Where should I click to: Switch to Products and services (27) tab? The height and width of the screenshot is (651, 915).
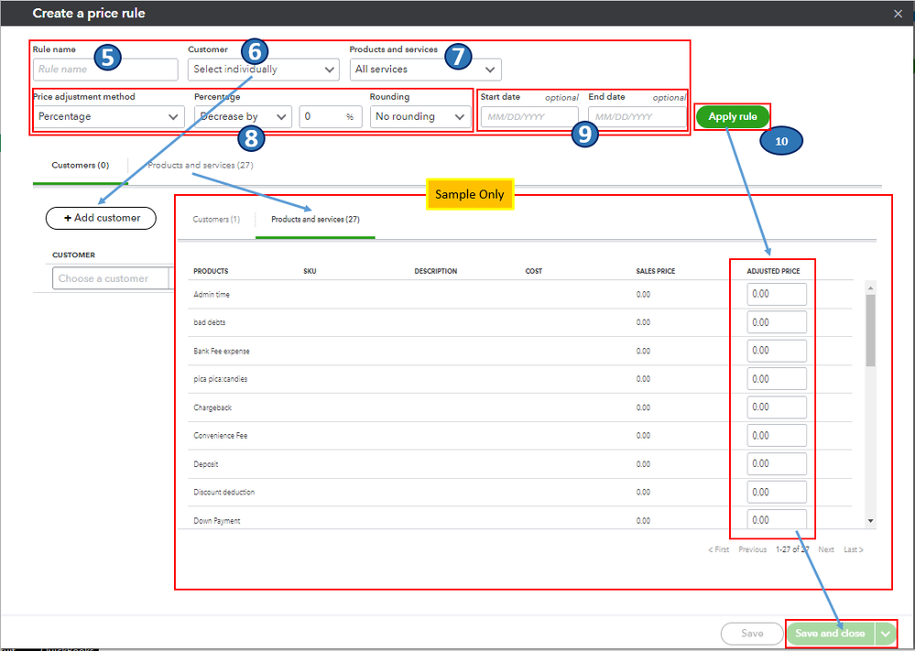pos(201,166)
